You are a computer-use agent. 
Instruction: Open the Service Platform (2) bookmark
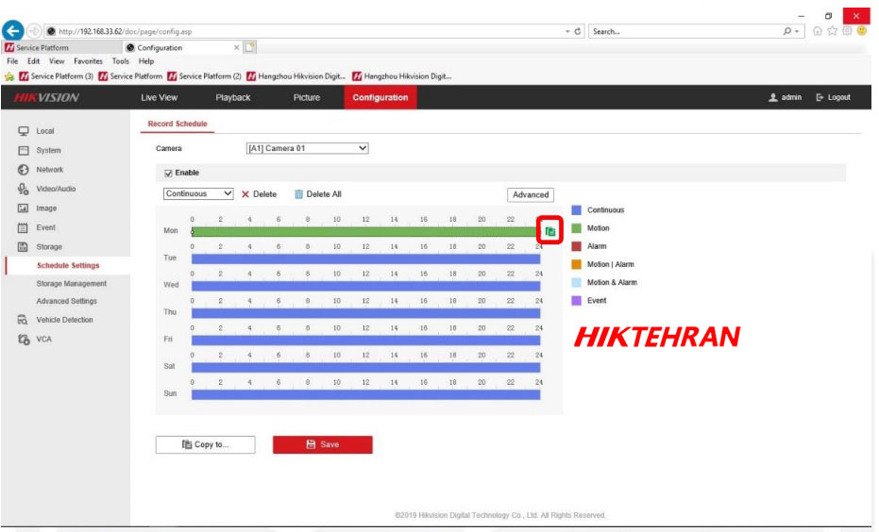(204, 76)
